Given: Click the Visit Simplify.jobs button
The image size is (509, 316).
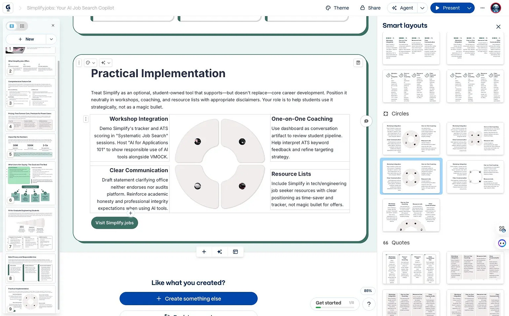Looking at the screenshot, I should click(115, 223).
